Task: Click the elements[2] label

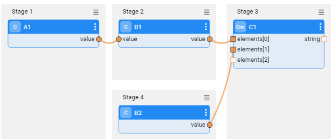Action: point(253,60)
